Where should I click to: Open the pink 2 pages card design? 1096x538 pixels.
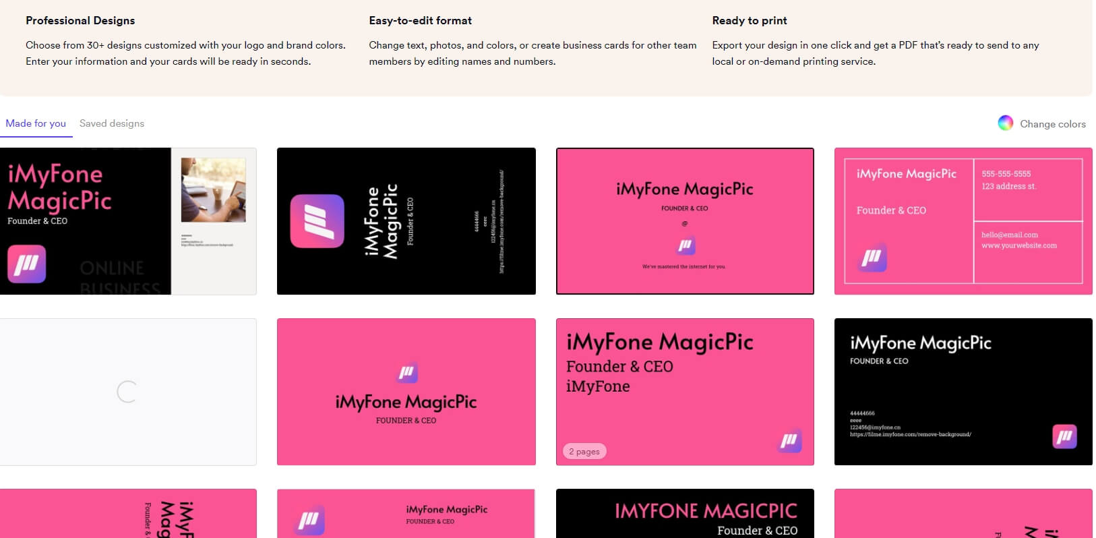pos(685,392)
